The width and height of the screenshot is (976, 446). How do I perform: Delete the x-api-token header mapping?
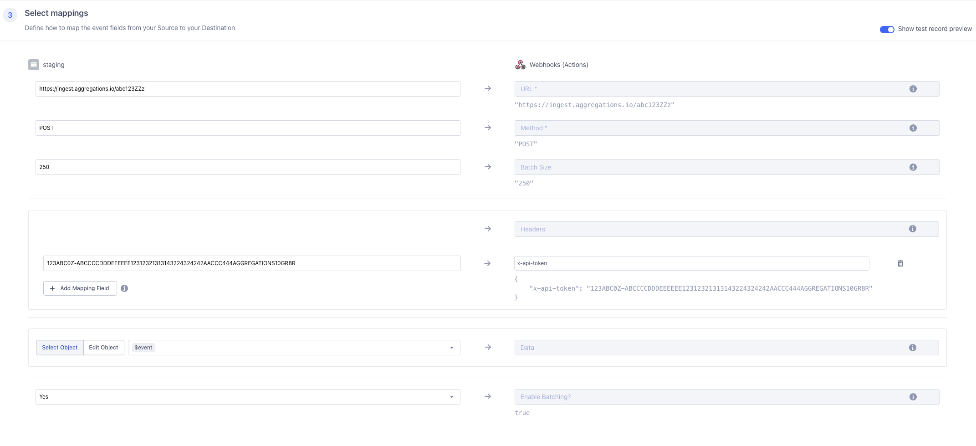pyautogui.click(x=900, y=263)
